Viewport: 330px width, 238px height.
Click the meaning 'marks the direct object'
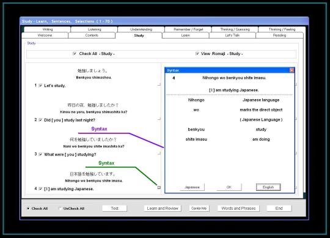[261, 110]
